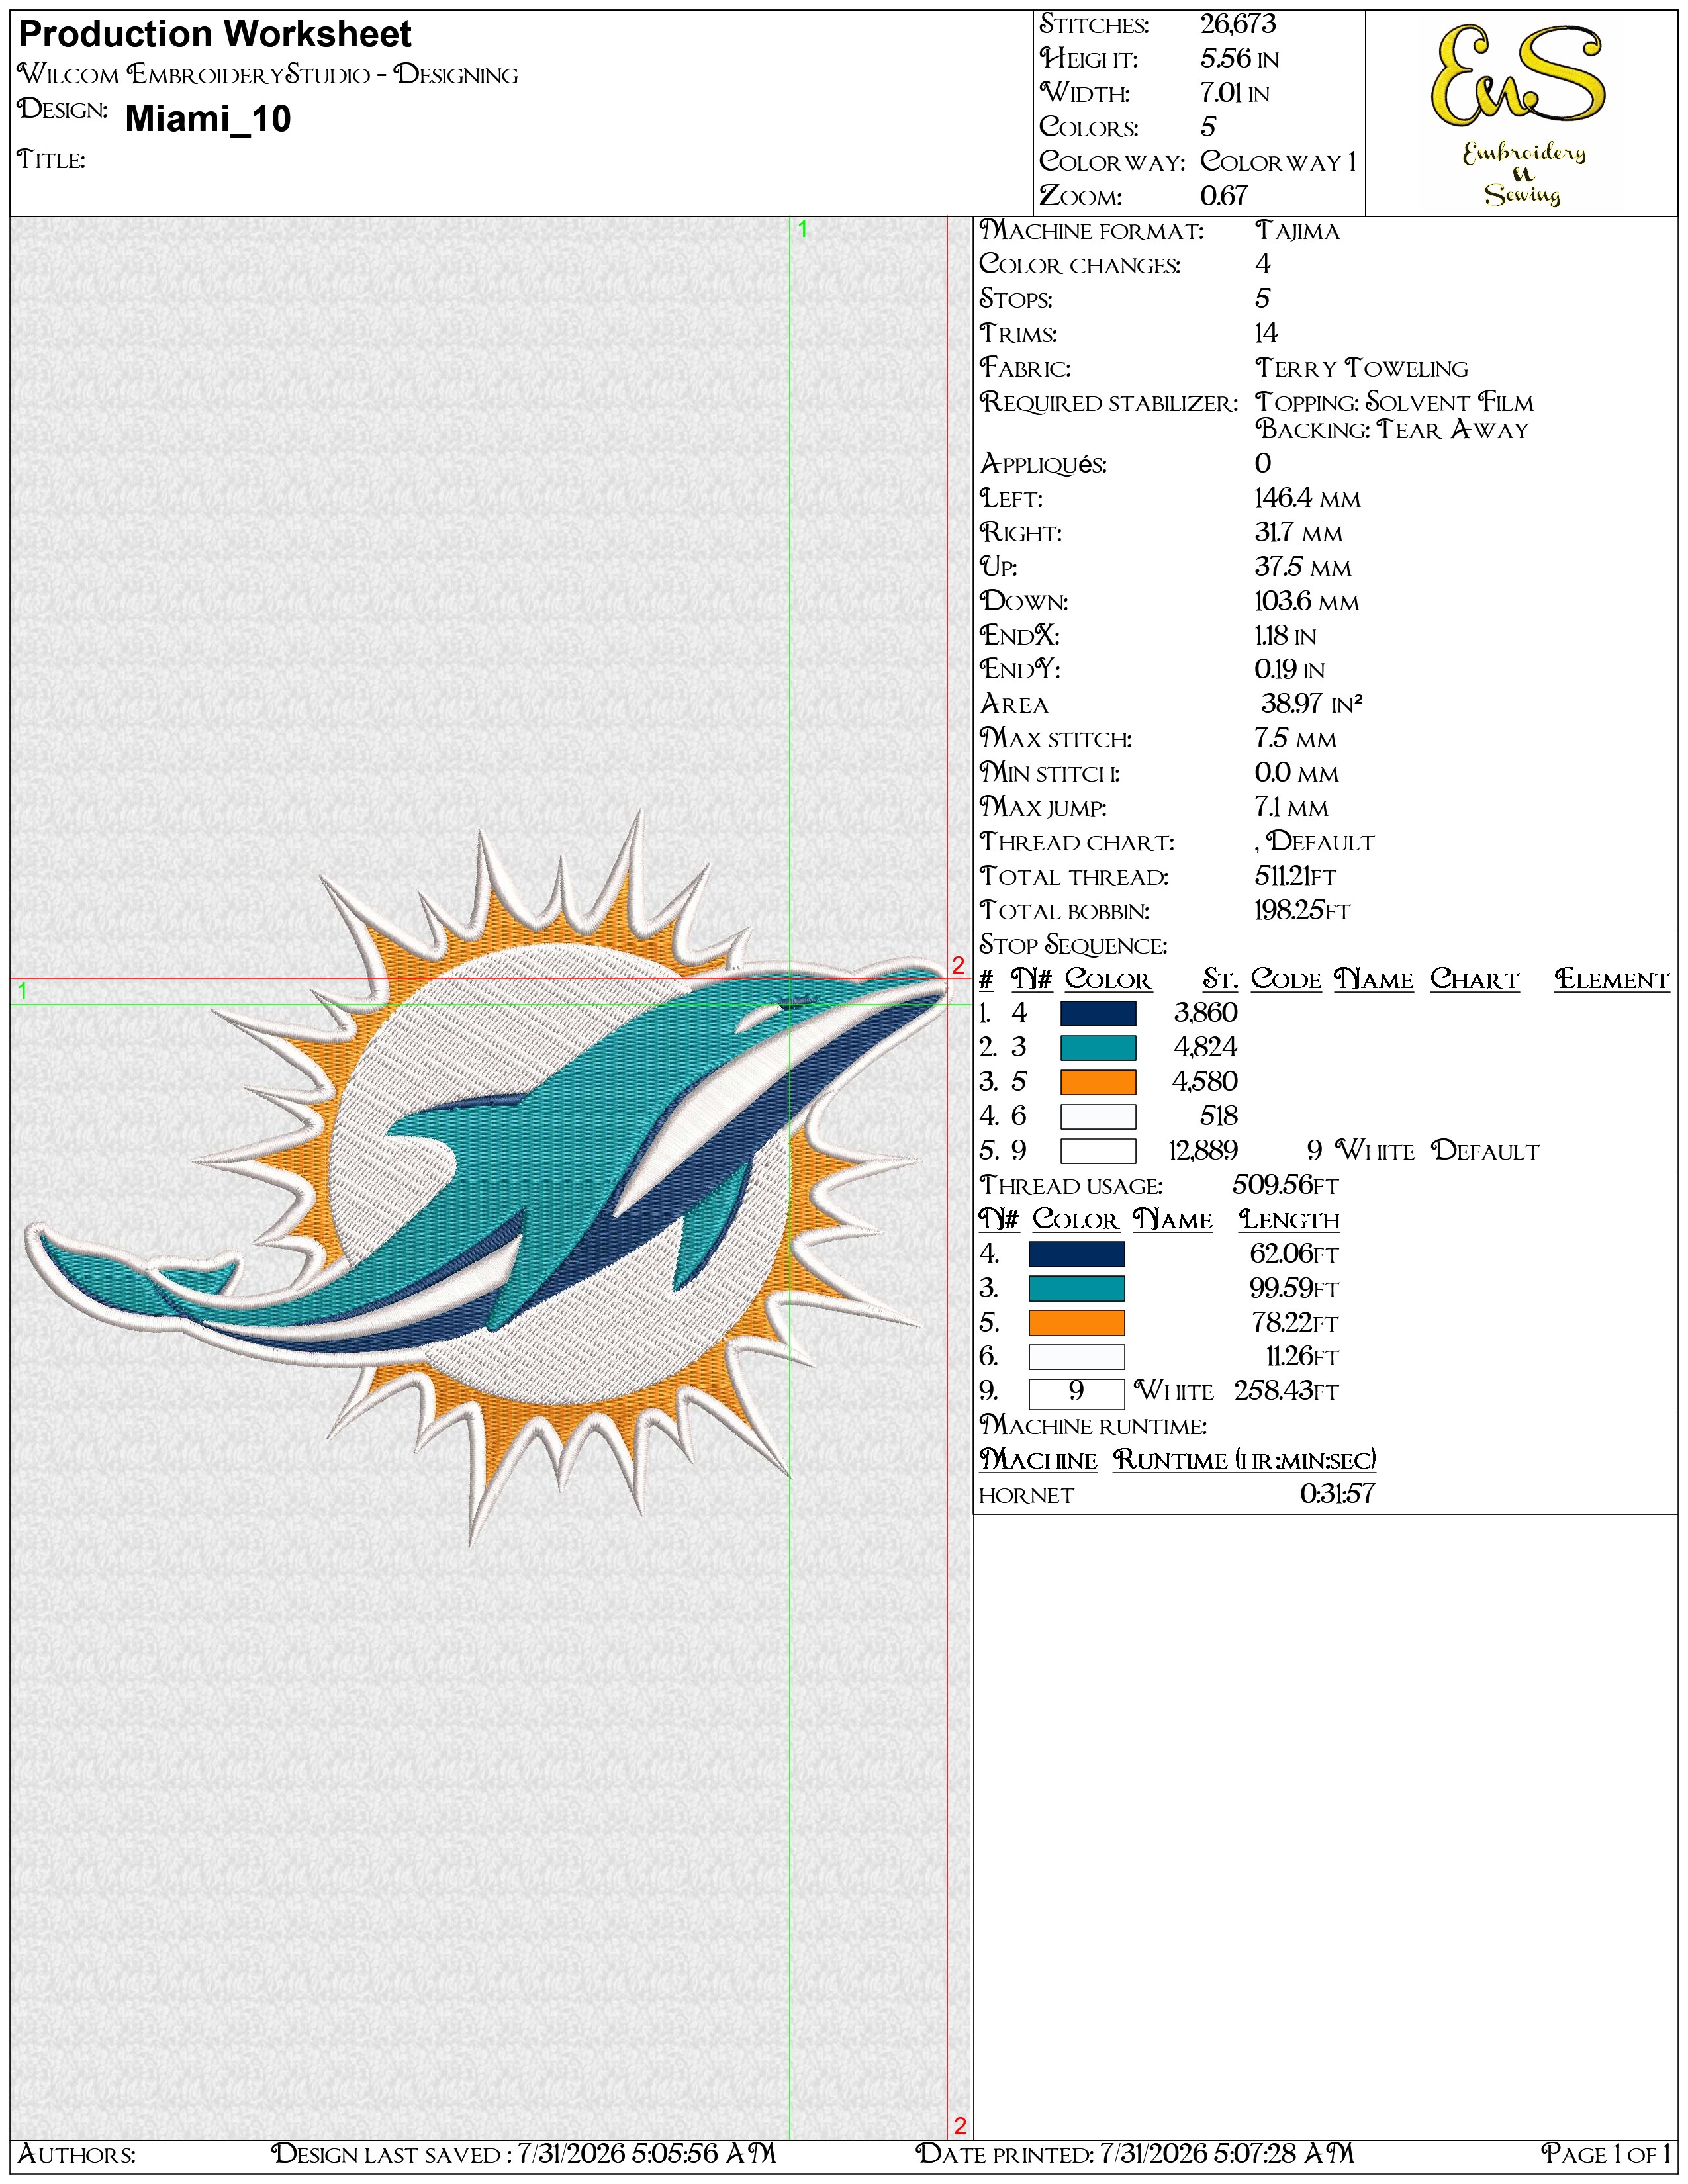
Task: Select the thread length "258.43ft"
Action: coord(1286,1391)
